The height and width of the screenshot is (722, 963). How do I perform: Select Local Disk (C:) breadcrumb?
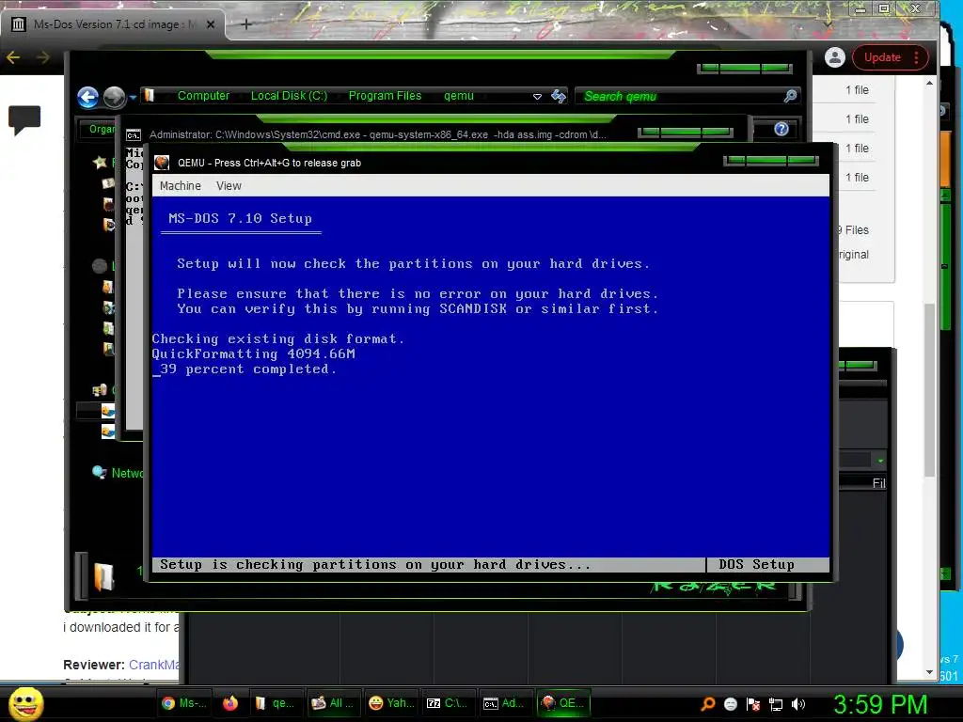click(x=289, y=96)
